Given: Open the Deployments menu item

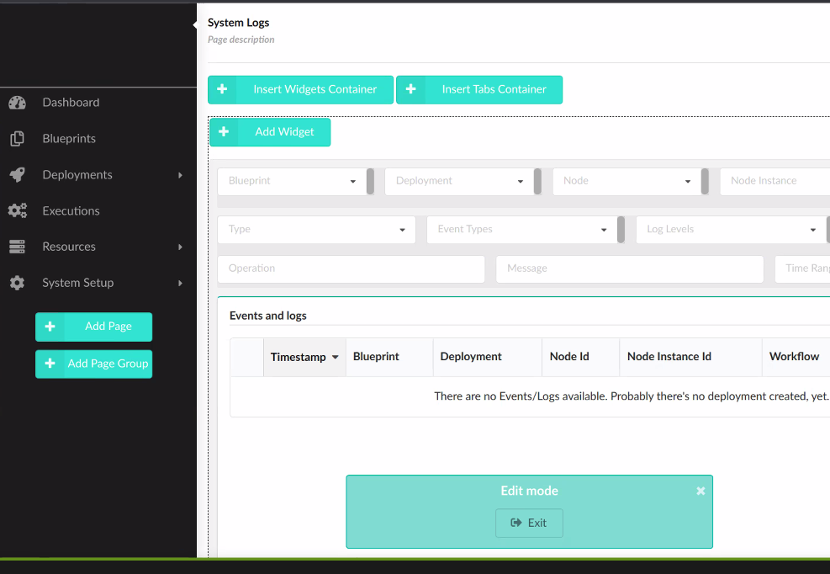Looking at the screenshot, I should 77,175.
